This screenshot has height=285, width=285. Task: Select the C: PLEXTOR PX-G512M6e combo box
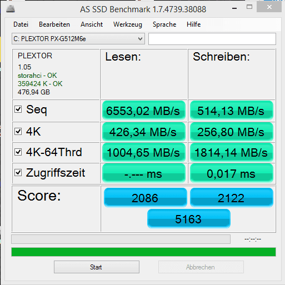point(78,39)
